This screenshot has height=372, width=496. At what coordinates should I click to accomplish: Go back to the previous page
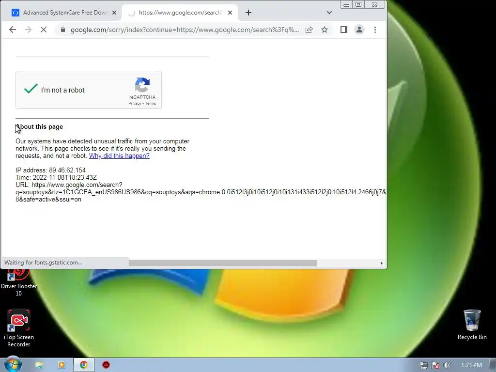12,30
